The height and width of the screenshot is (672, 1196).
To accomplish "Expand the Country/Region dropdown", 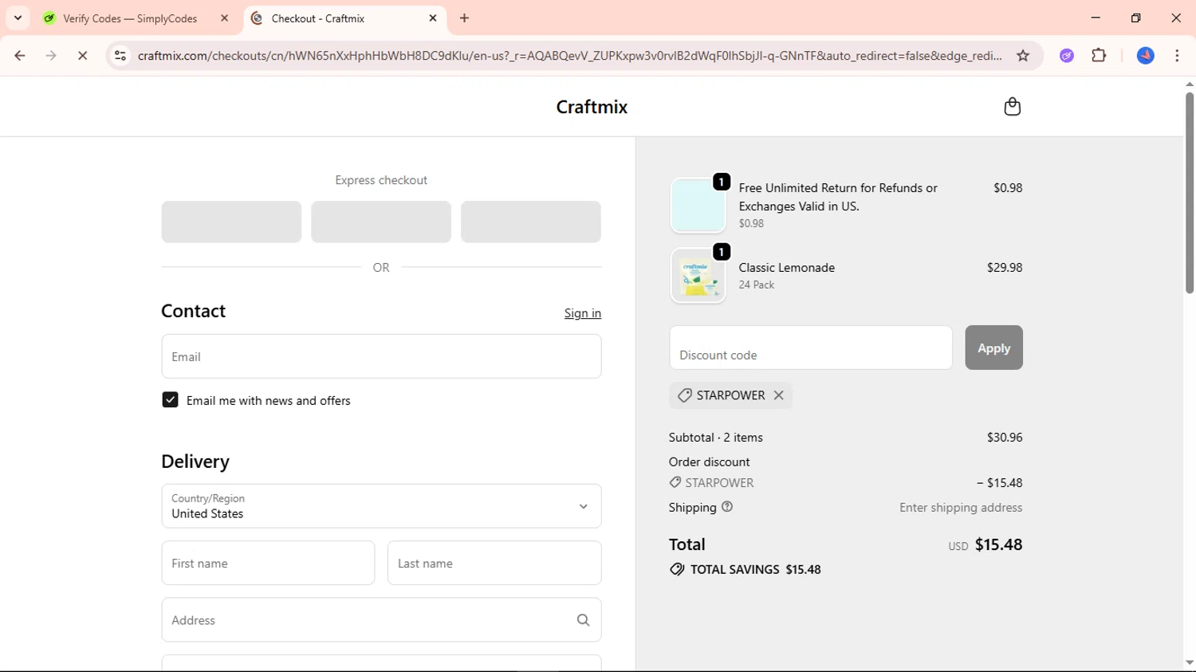I will [x=381, y=506].
